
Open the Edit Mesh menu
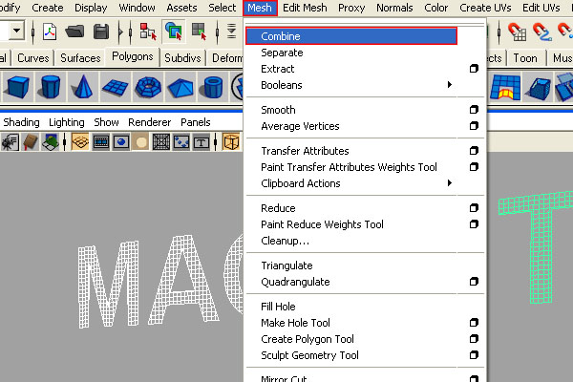pyautogui.click(x=305, y=8)
